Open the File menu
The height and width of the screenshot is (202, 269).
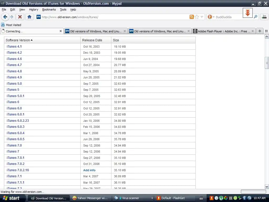[4, 9]
